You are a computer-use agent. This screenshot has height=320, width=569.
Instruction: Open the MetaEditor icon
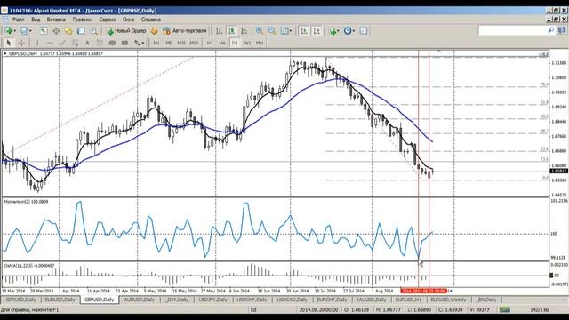tap(154, 31)
